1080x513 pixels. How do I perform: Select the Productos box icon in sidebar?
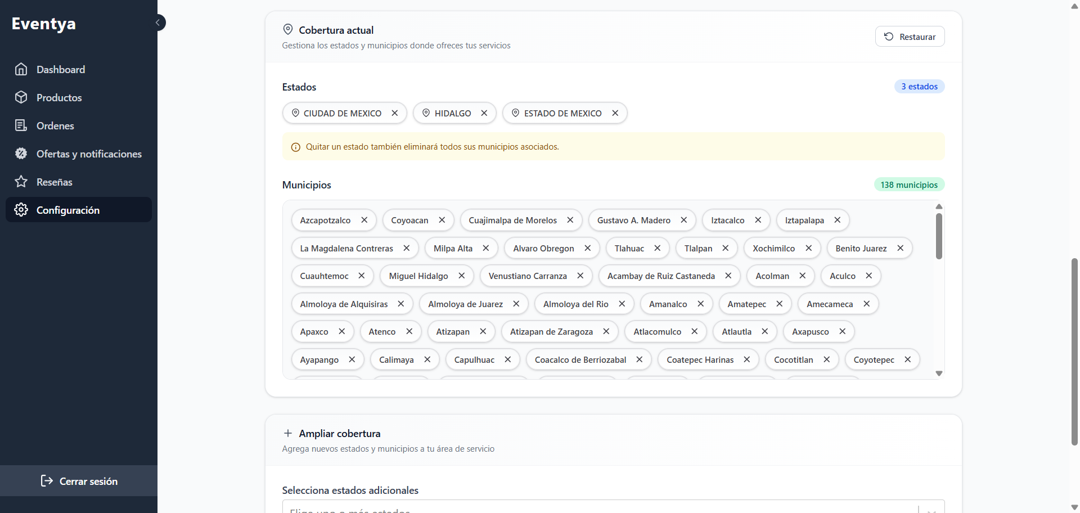pos(21,97)
